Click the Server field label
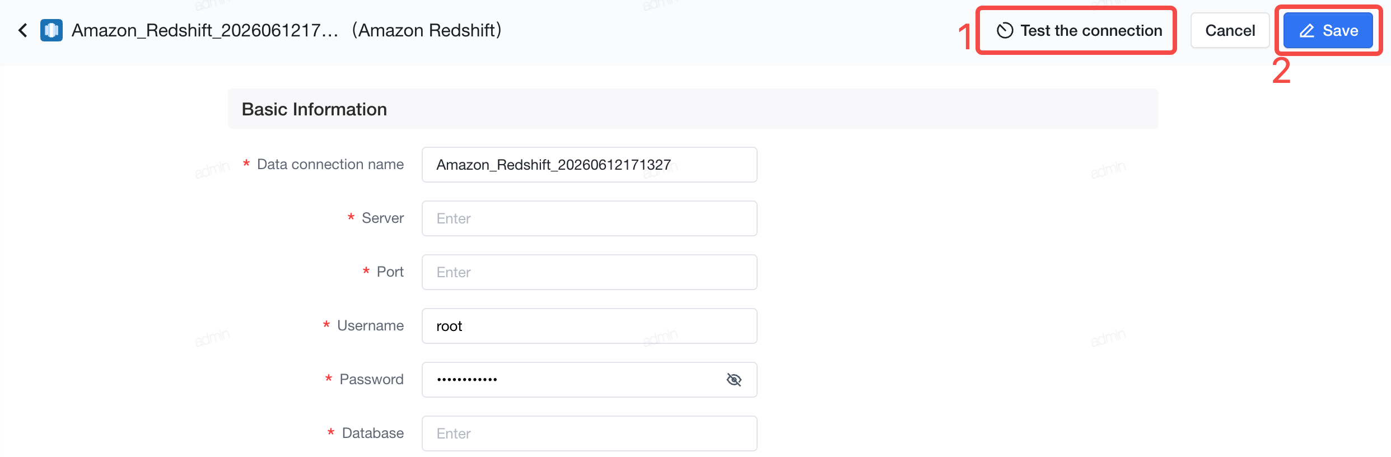 [382, 218]
